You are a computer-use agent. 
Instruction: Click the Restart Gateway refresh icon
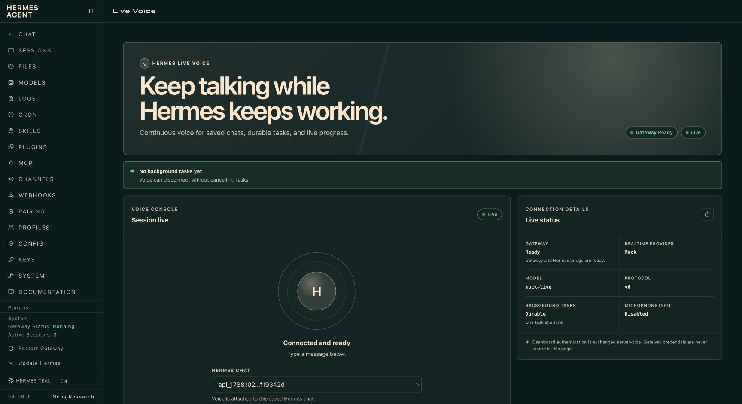click(x=11, y=349)
